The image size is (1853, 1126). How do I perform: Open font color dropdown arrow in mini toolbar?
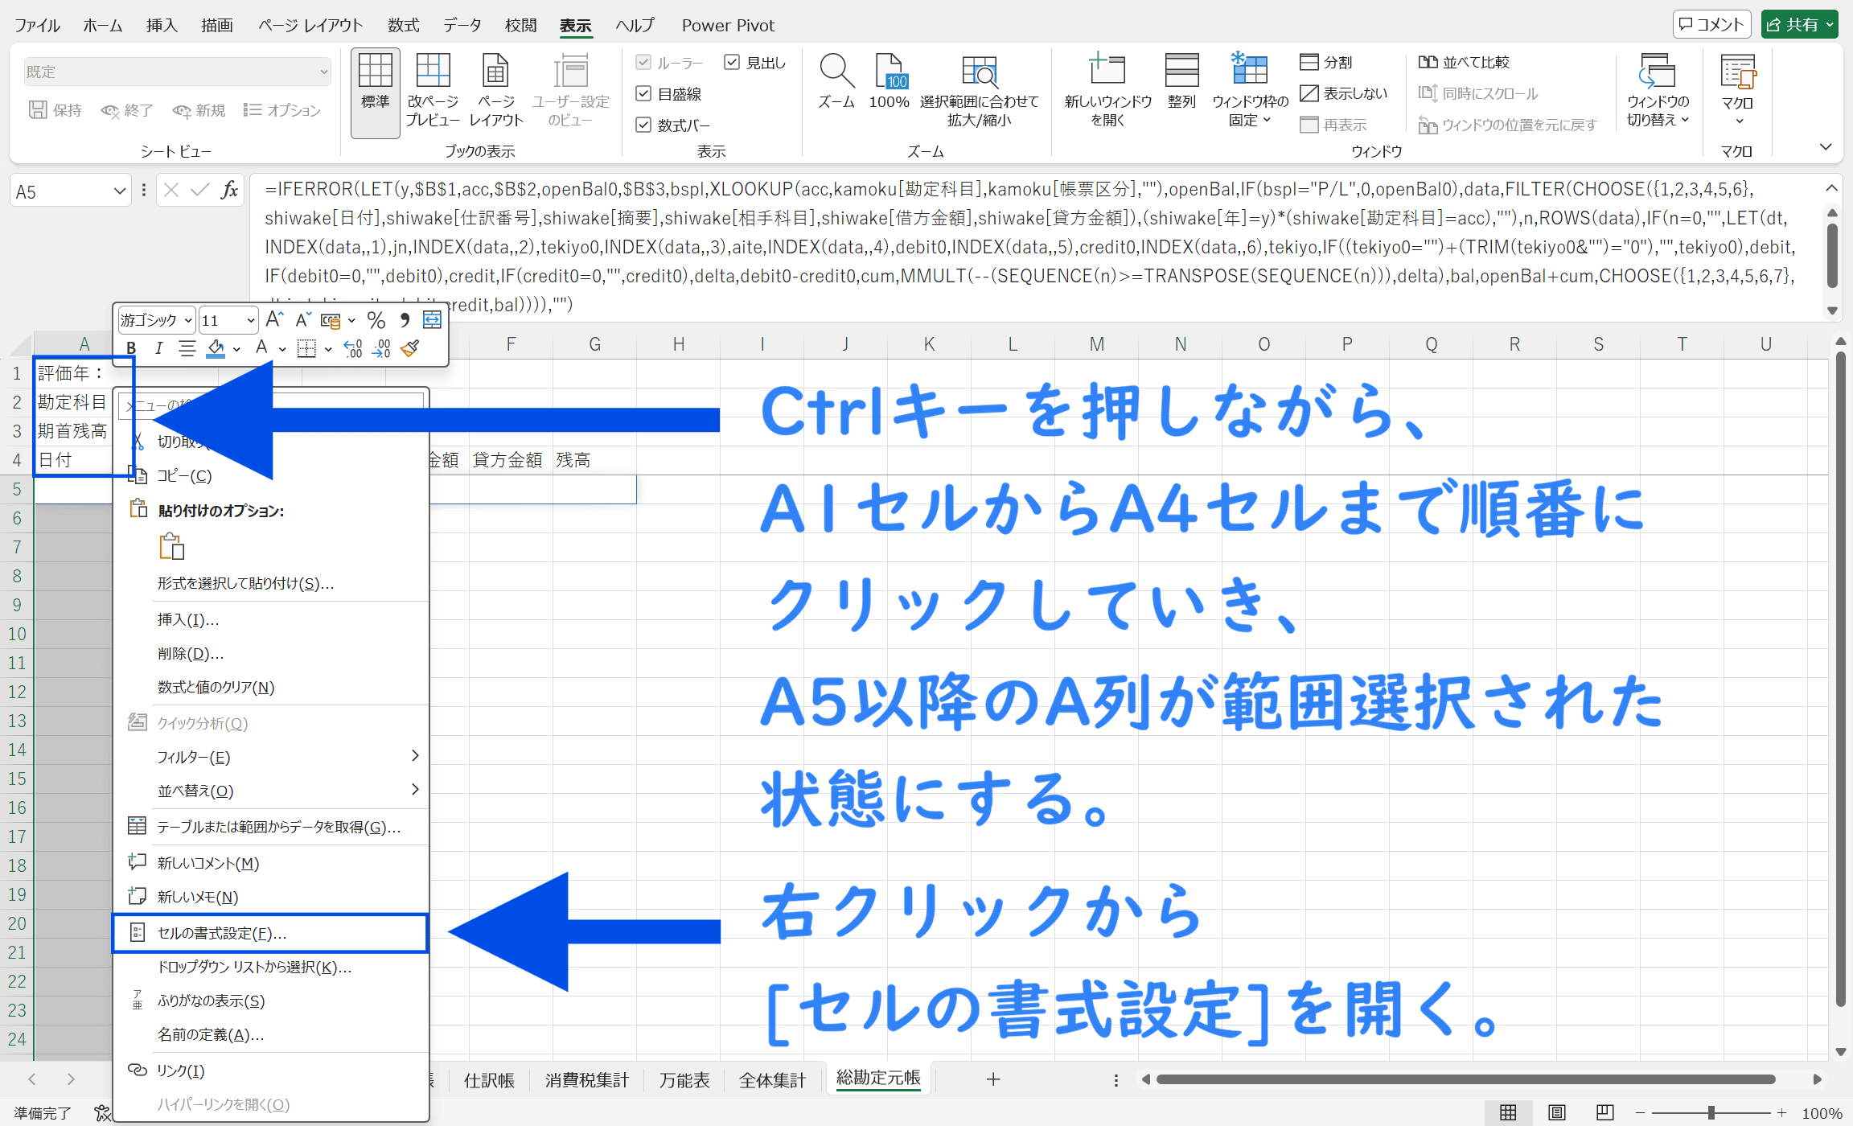(x=282, y=348)
